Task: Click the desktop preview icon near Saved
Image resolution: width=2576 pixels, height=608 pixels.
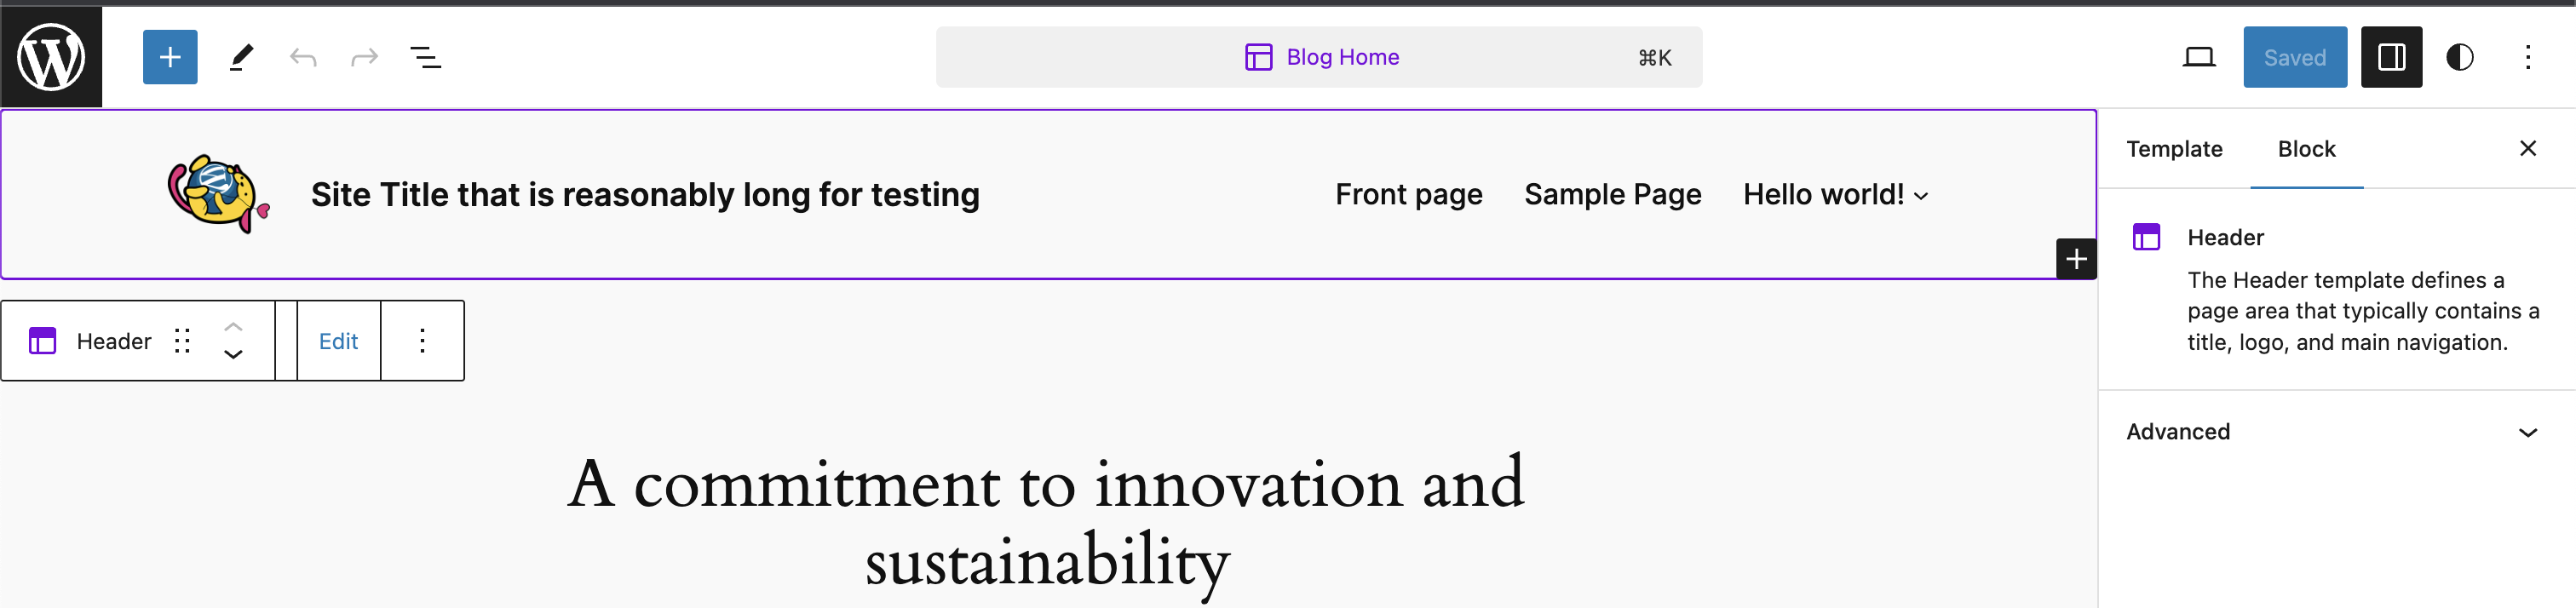Action: (2200, 57)
